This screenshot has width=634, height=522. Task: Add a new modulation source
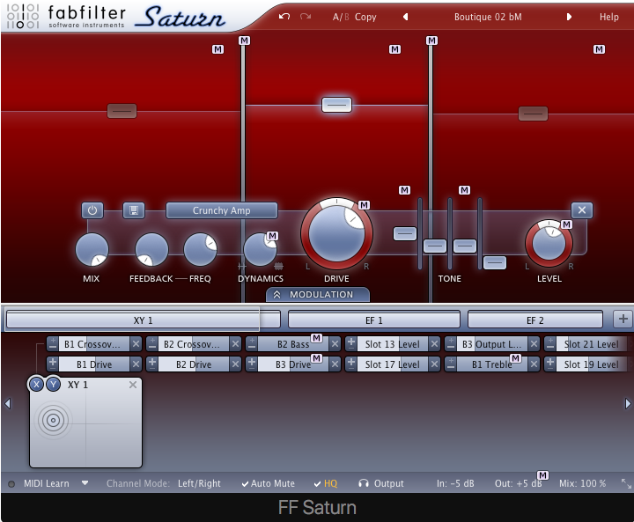click(623, 319)
